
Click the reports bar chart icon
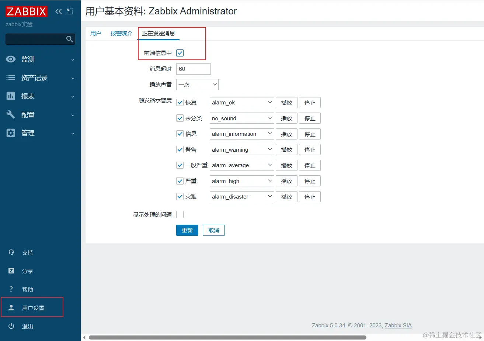pos(11,96)
